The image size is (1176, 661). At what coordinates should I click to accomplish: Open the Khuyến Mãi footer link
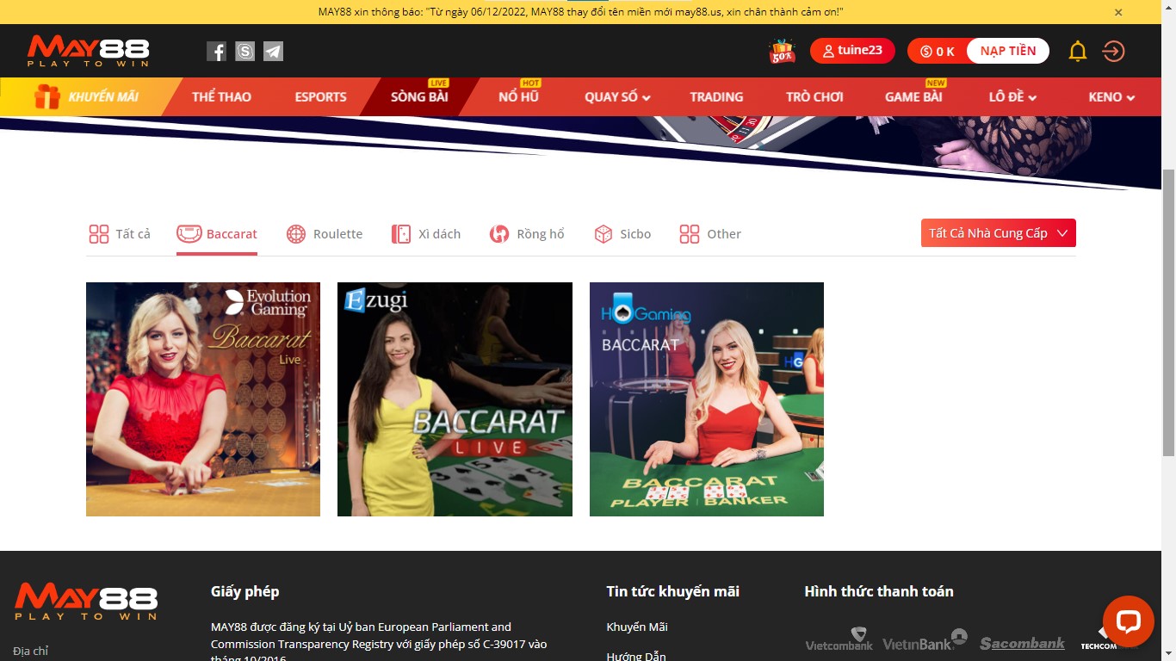coord(637,627)
